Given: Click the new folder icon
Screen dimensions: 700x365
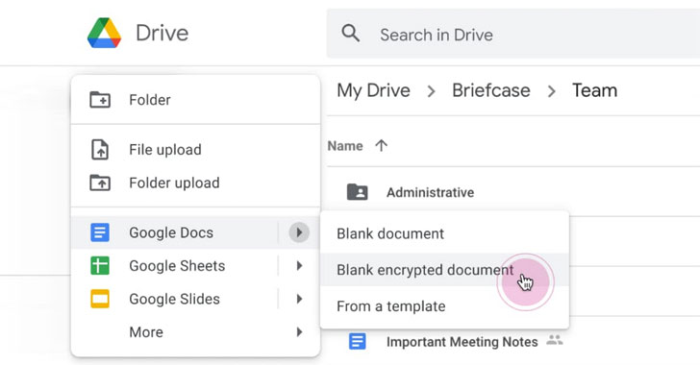Looking at the screenshot, I should (x=100, y=100).
